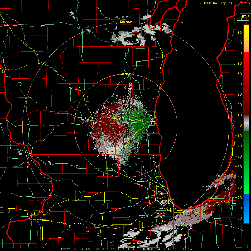This screenshot has height=251, width=251.
Task: Pick the blue segment of the color bar
Action: 246,209
